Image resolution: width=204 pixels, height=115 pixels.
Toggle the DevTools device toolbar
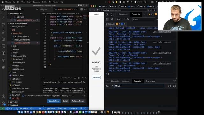click(x=112, y=14)
